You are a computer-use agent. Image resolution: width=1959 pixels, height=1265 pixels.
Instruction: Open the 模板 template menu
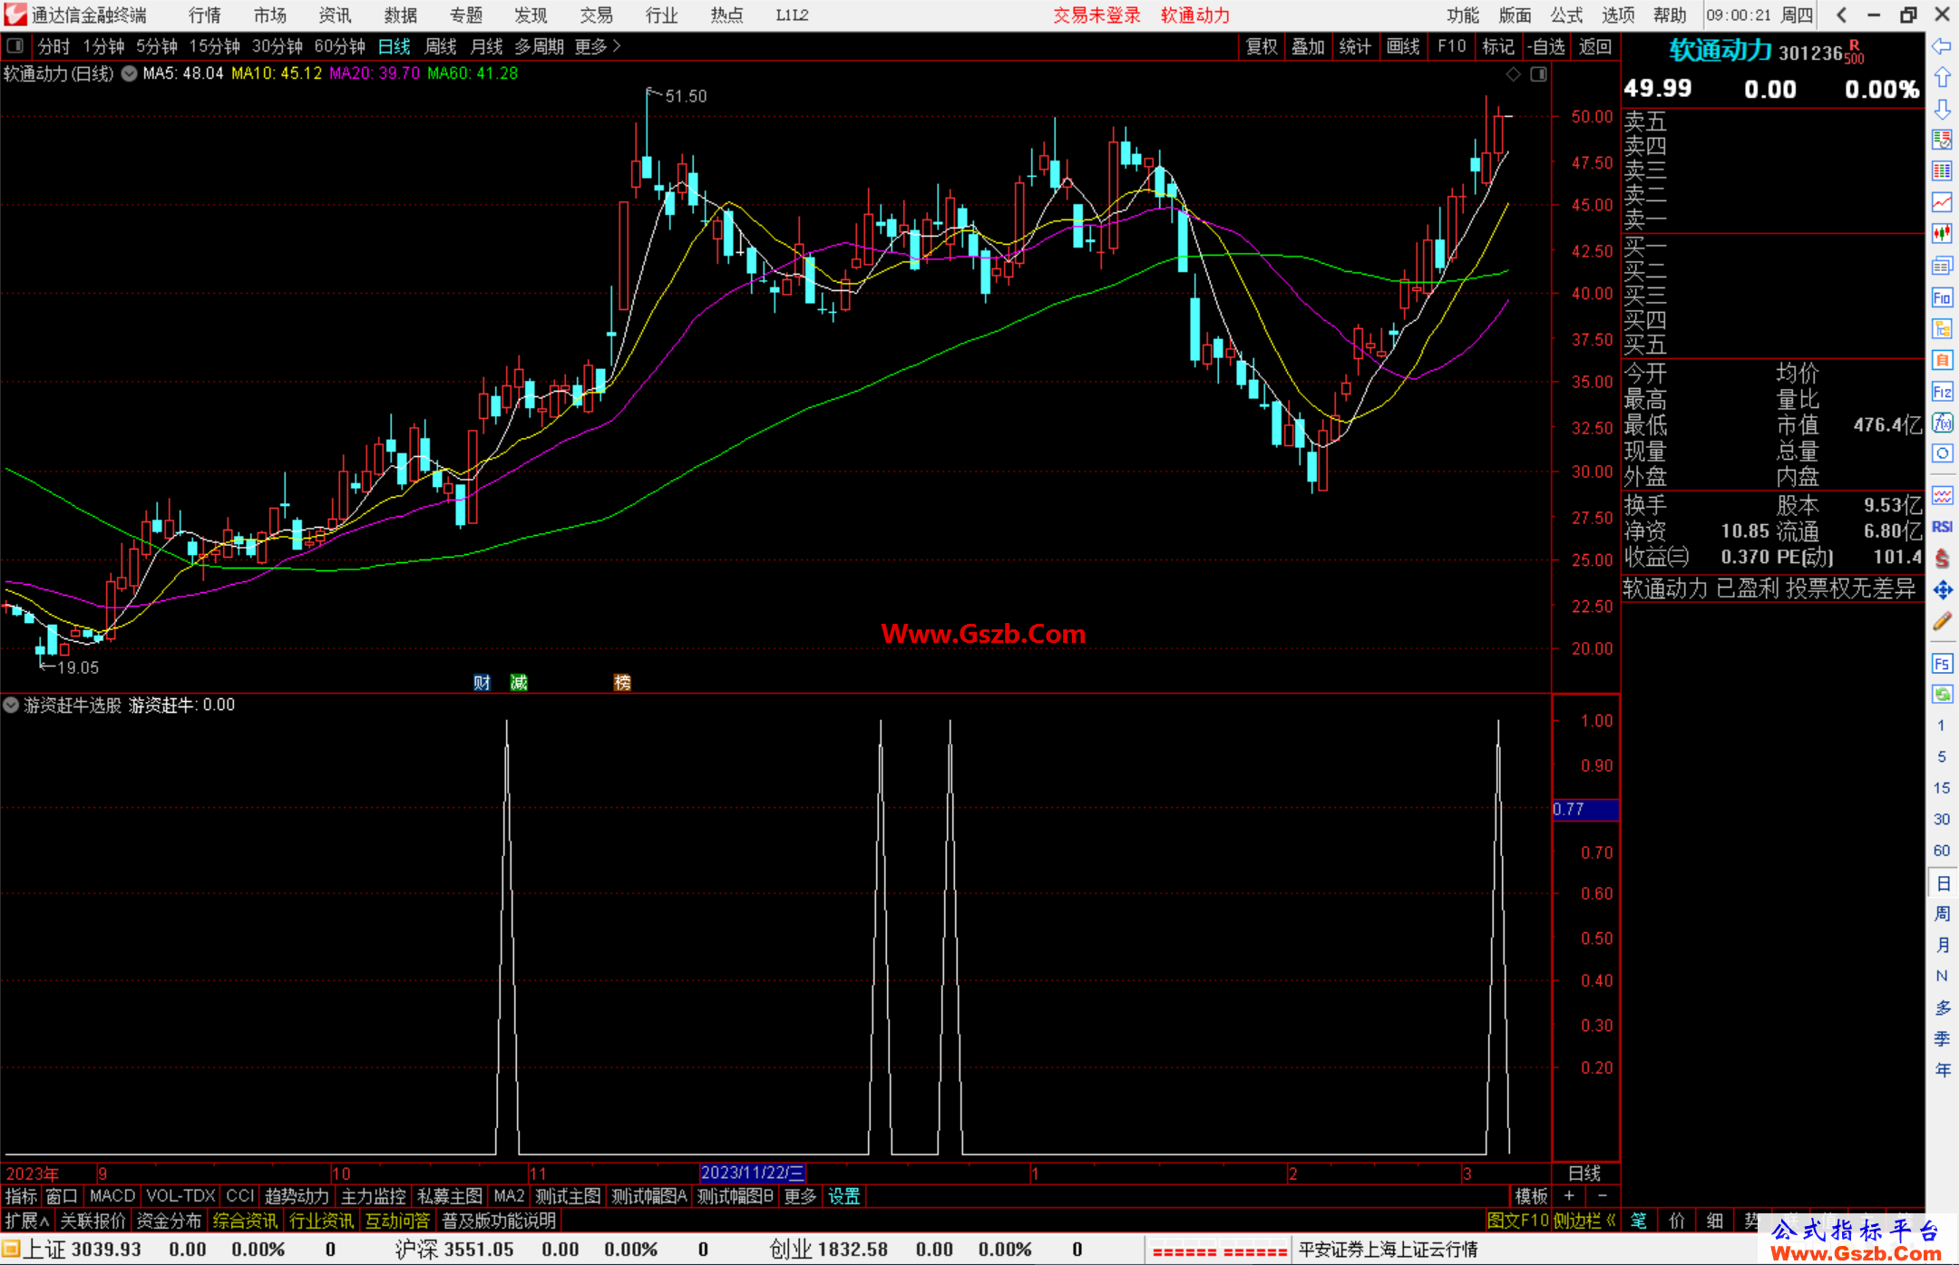[x=1531, y=1196]
